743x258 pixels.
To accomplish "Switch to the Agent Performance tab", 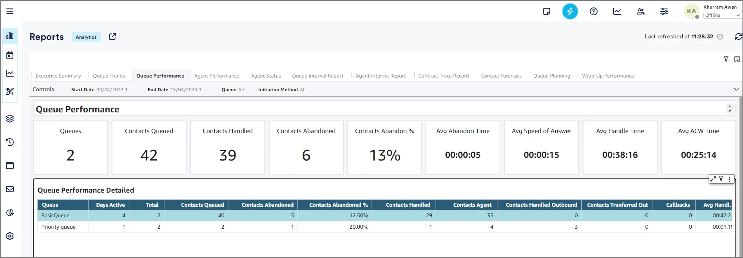I will coord(216,76).
